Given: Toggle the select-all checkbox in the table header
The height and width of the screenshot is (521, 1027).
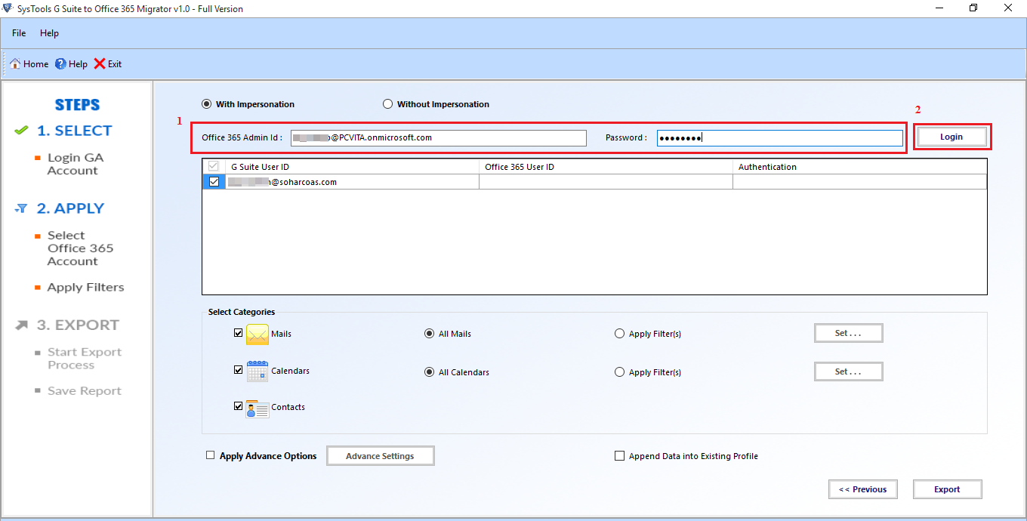Looking at the screenshot, I should pos(214,166).
